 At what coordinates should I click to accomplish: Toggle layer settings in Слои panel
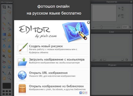point(94,60)
